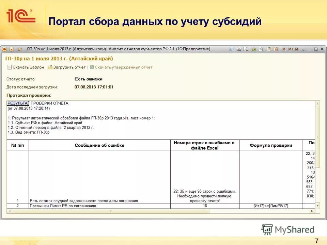Click the horizontal scrollbar thumb
This screenshot has width=327, height=245.
click(111, 211)
